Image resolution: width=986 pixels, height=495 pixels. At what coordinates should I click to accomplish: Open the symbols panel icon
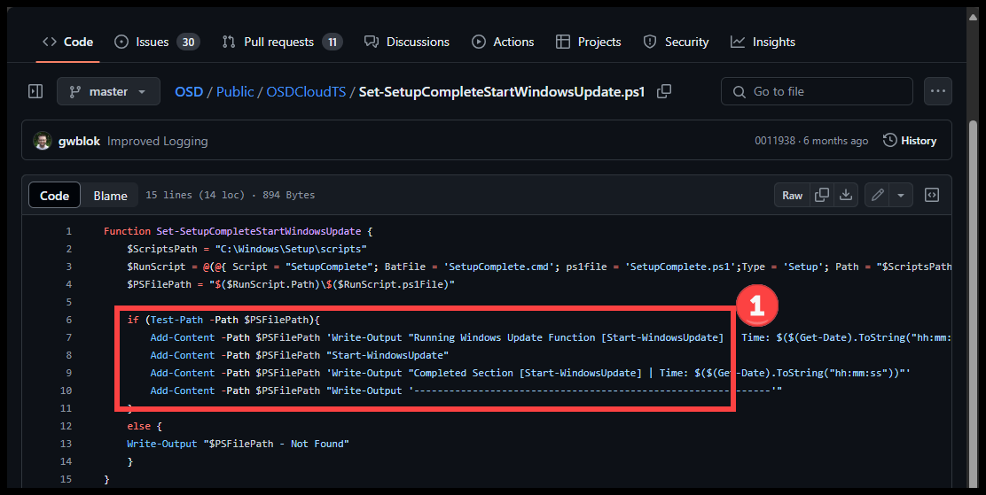(x=932, y=195)
